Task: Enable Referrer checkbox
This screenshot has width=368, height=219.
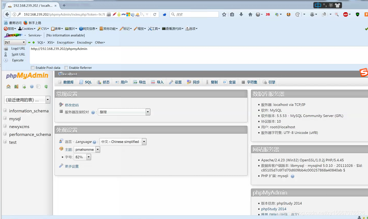Action: point(66,68)
